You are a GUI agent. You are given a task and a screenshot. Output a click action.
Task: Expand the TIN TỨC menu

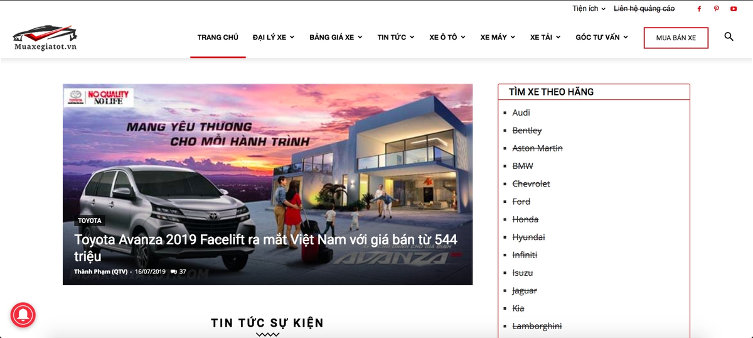tap(396, 37)
